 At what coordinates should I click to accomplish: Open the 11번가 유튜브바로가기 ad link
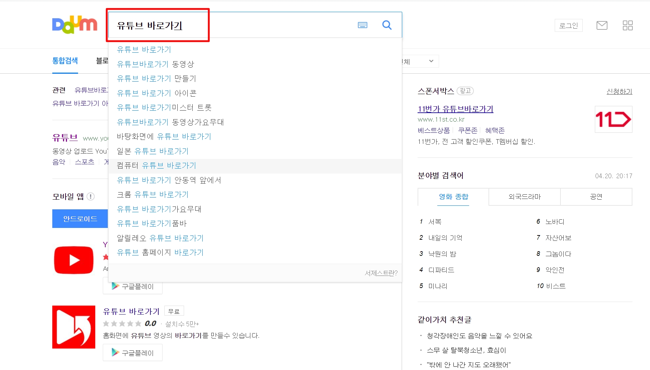pyautogui.click(x=455, y=109)
